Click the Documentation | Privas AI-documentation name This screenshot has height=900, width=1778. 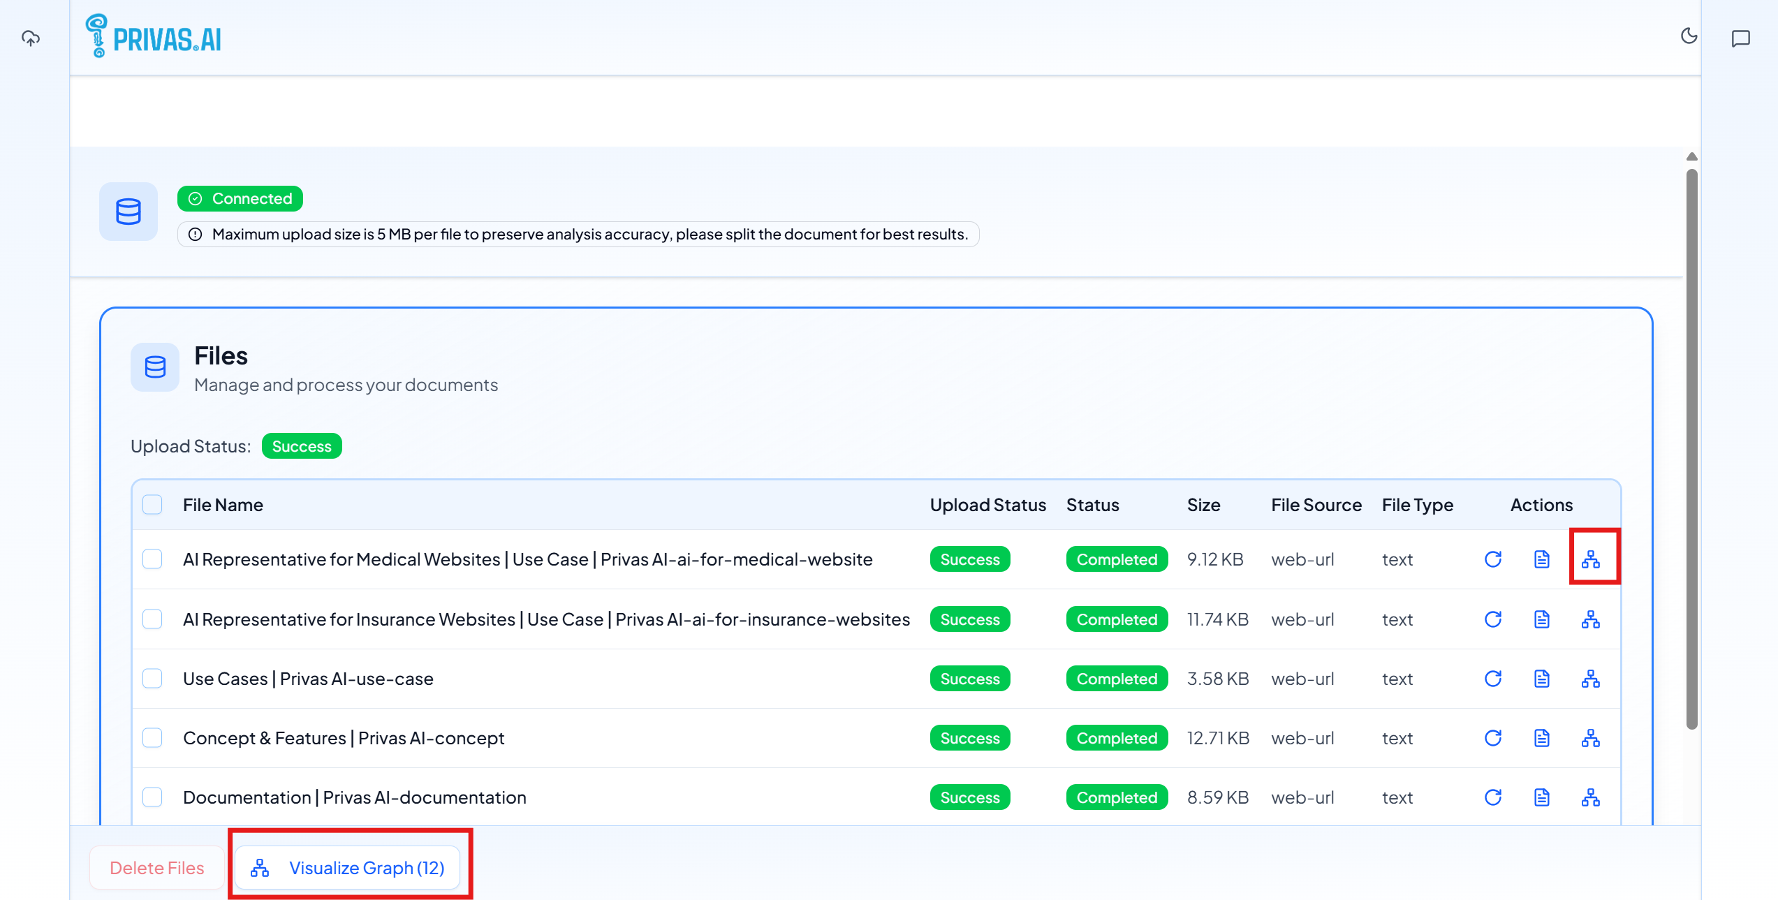355,797
